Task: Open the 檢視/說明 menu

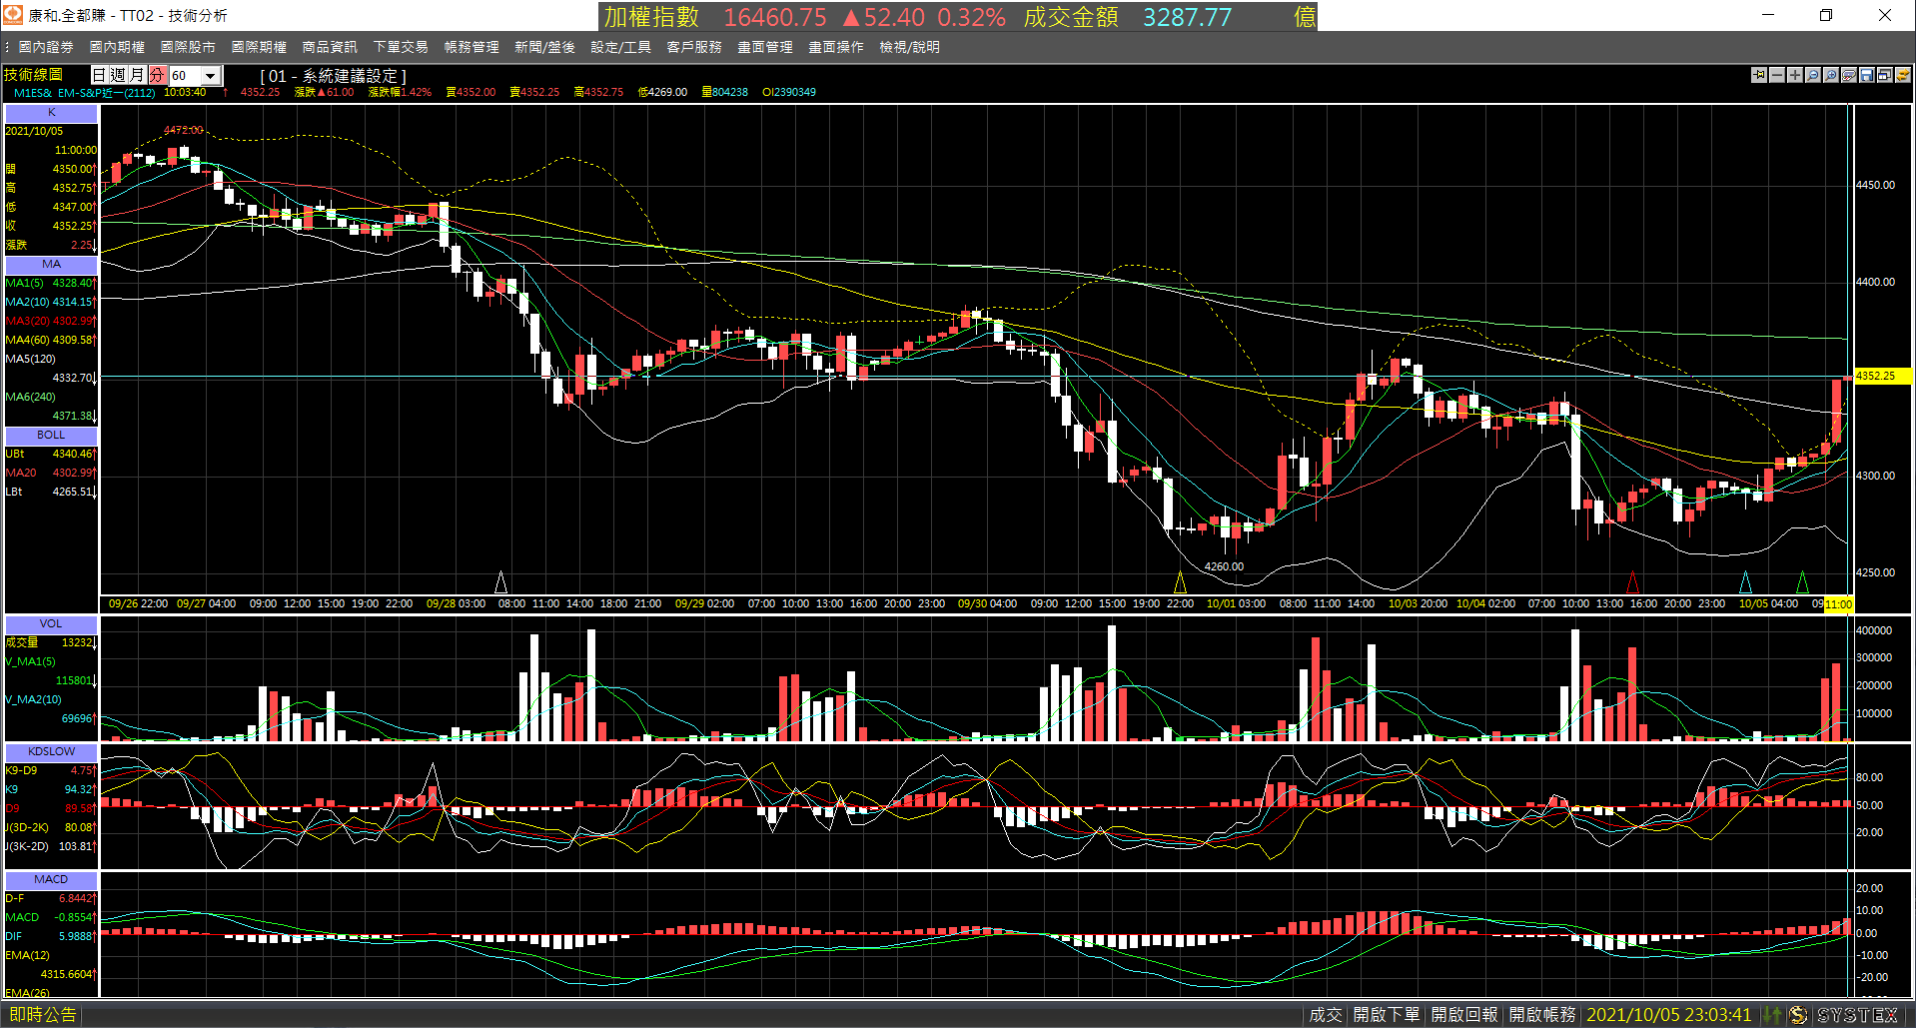Action: tap(909, 47)
